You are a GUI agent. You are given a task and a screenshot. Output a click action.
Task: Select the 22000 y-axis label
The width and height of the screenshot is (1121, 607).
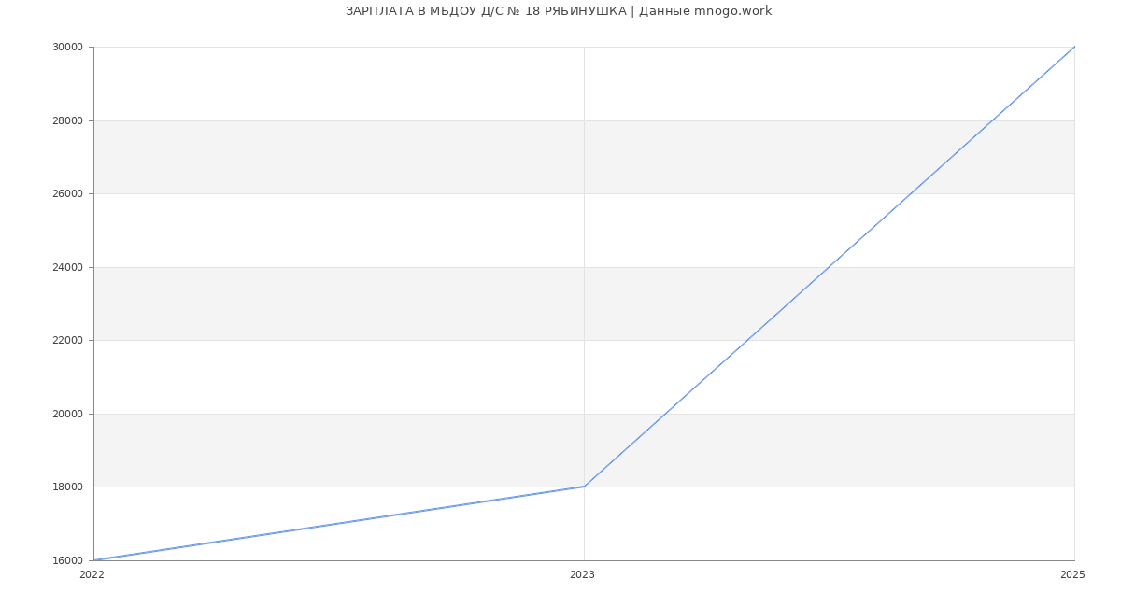pyautogui.click(x=67, y=341)
